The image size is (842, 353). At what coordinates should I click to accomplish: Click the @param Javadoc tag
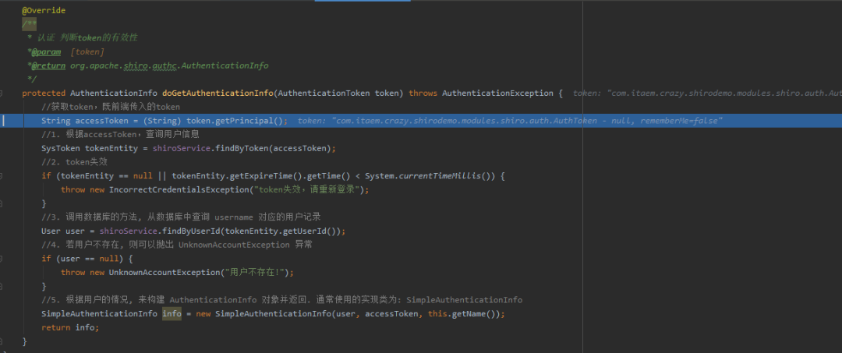click(x=46, y=51)
